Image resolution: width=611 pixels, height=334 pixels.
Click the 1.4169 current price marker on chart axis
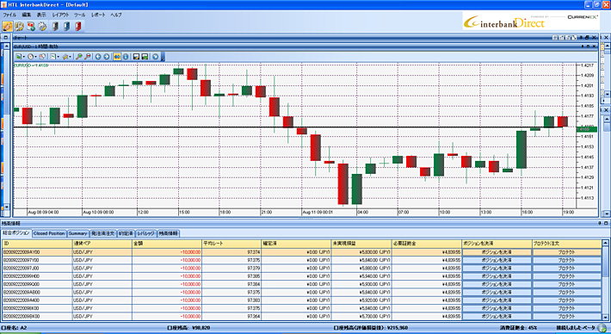point(586,129)
